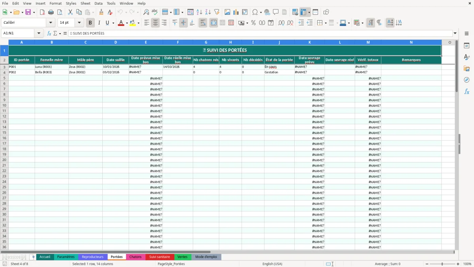Toggle Align Left
This screenshot has height=267, width=474.
(x=147, y=23)
